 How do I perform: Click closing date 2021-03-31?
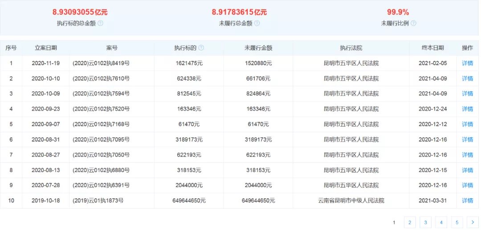click(433, 201)
